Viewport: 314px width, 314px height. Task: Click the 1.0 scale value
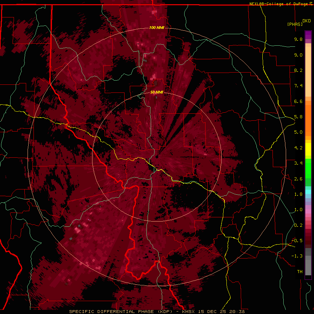[298, 210]
